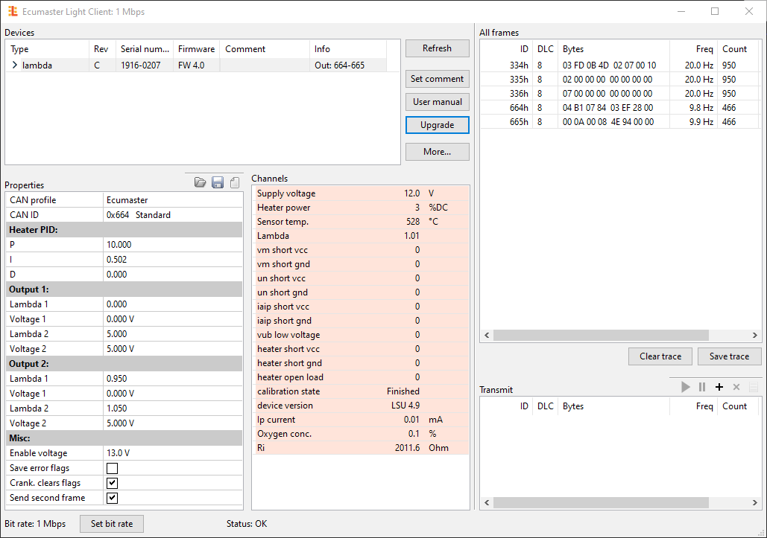Image resolution: width=767 pixels, height=538 pixels.
Task: Enable the Save error flags option
Action: tap(113, 468)
